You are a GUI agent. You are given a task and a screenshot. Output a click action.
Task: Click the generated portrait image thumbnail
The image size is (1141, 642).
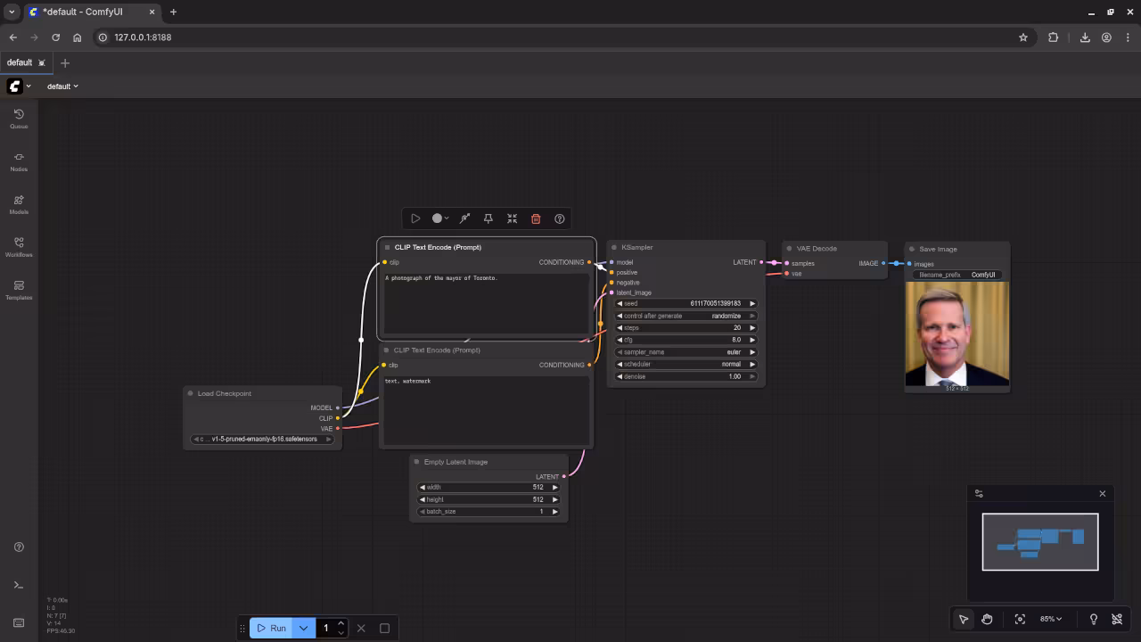tap(956, 333)
